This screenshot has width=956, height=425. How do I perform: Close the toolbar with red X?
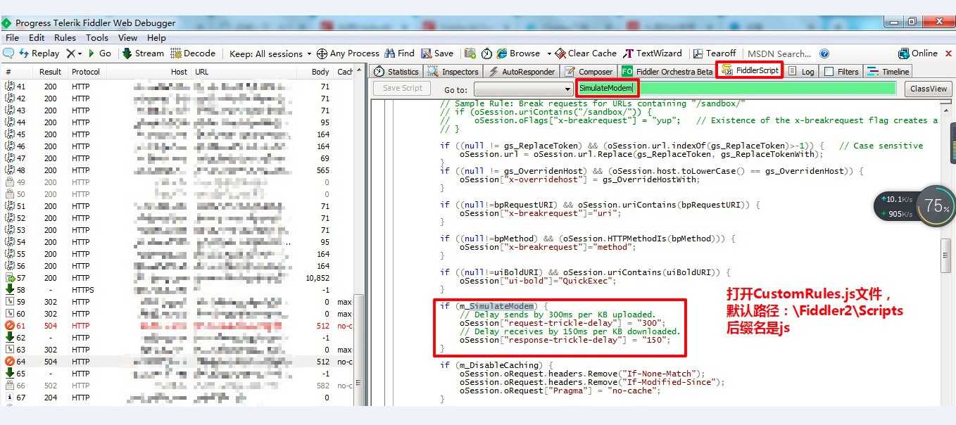click(948, 53)
